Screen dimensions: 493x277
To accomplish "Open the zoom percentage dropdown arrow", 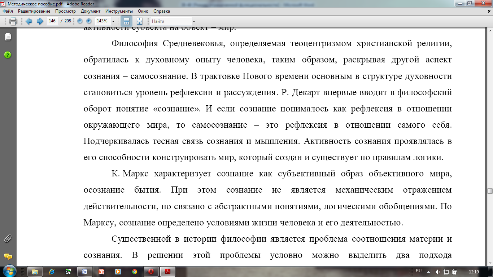I will coord(113,21).
